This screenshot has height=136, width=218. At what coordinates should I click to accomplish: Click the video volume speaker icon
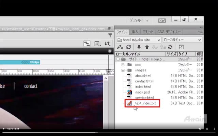(200, 129)
